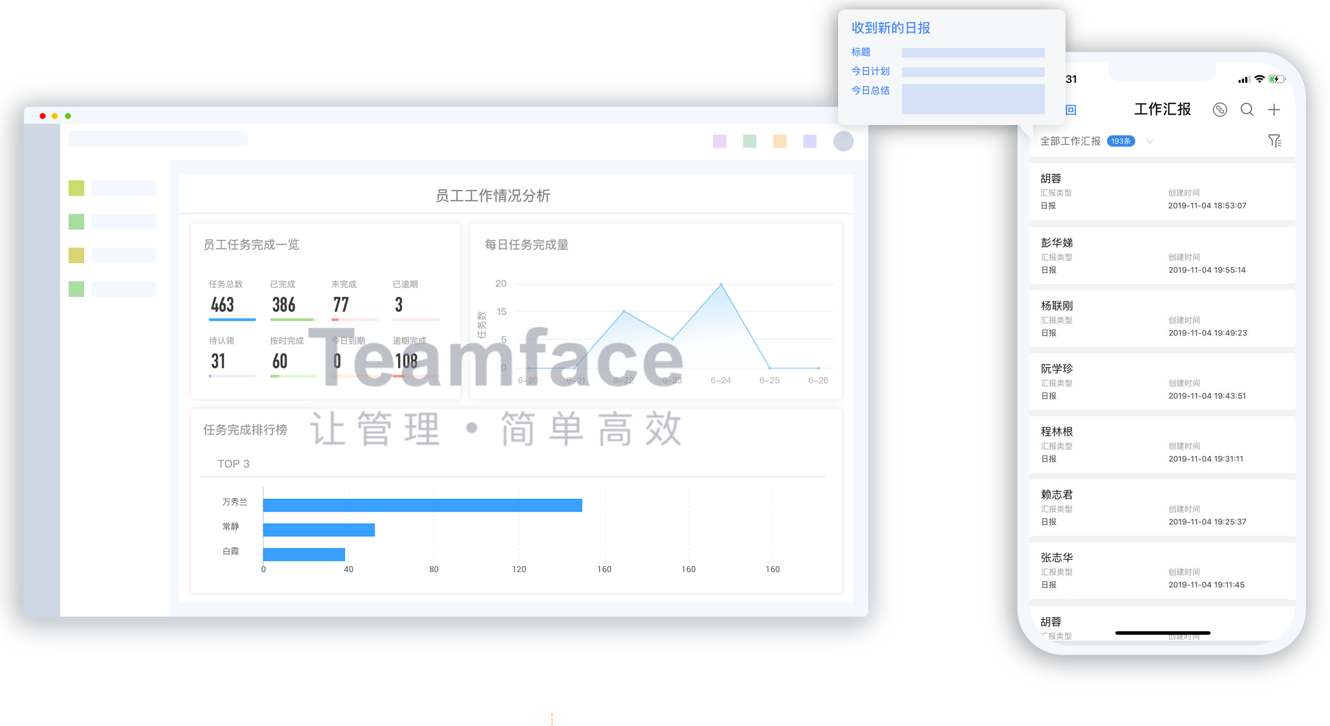
Task: Click the 常静 bar in ranking chart
Action: pos(319,530)
